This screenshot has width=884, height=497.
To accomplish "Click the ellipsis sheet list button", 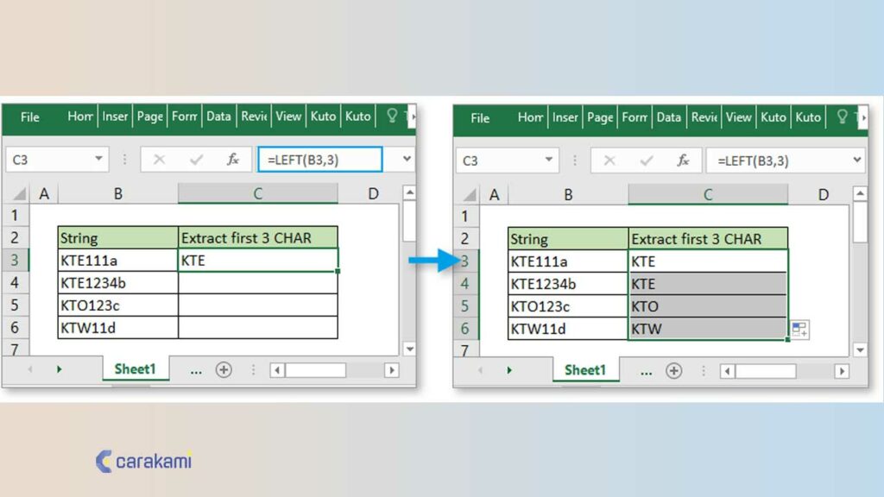I will pyautogui.click(x=196, y=369).
